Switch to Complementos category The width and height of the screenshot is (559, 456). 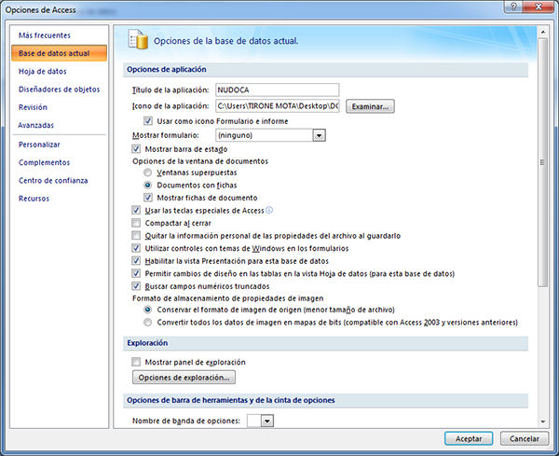tap(44, 162)
